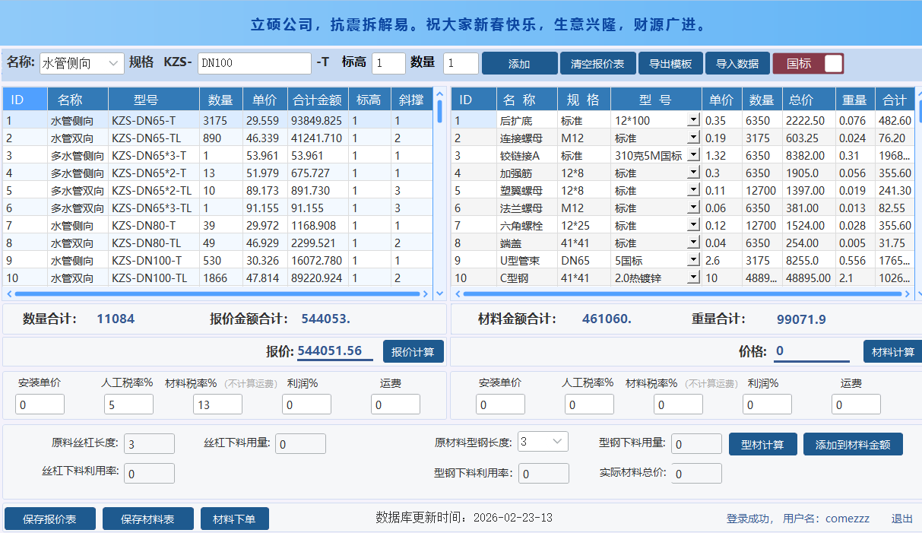Expand the 型号 dropdown in the 后扩底 row
This screenshot has height=533, width=922.
click(x=692, y=120)
